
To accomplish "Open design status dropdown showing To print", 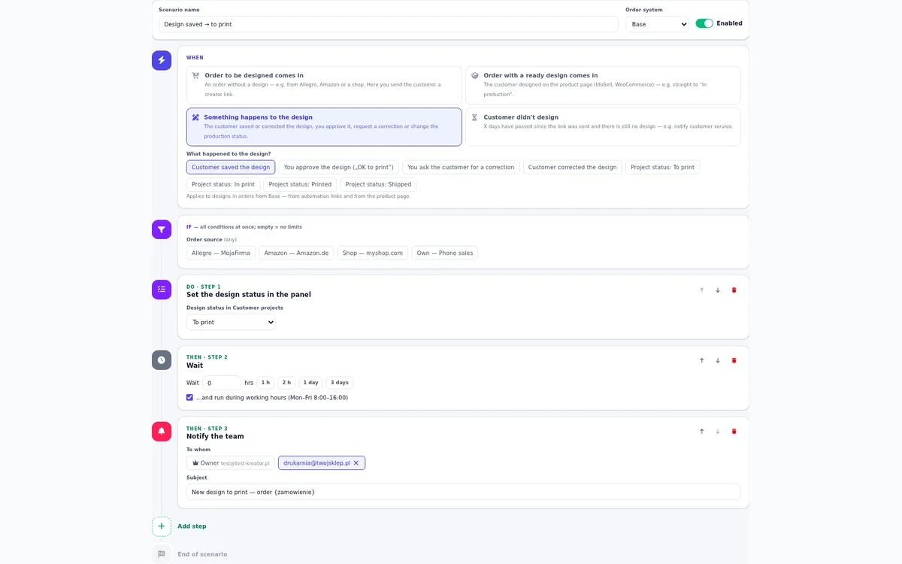I will [x=231, y=322].
